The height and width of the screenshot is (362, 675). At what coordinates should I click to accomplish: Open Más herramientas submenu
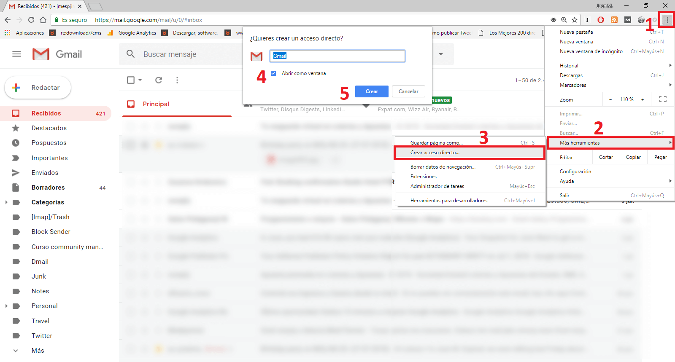[610, 143]
